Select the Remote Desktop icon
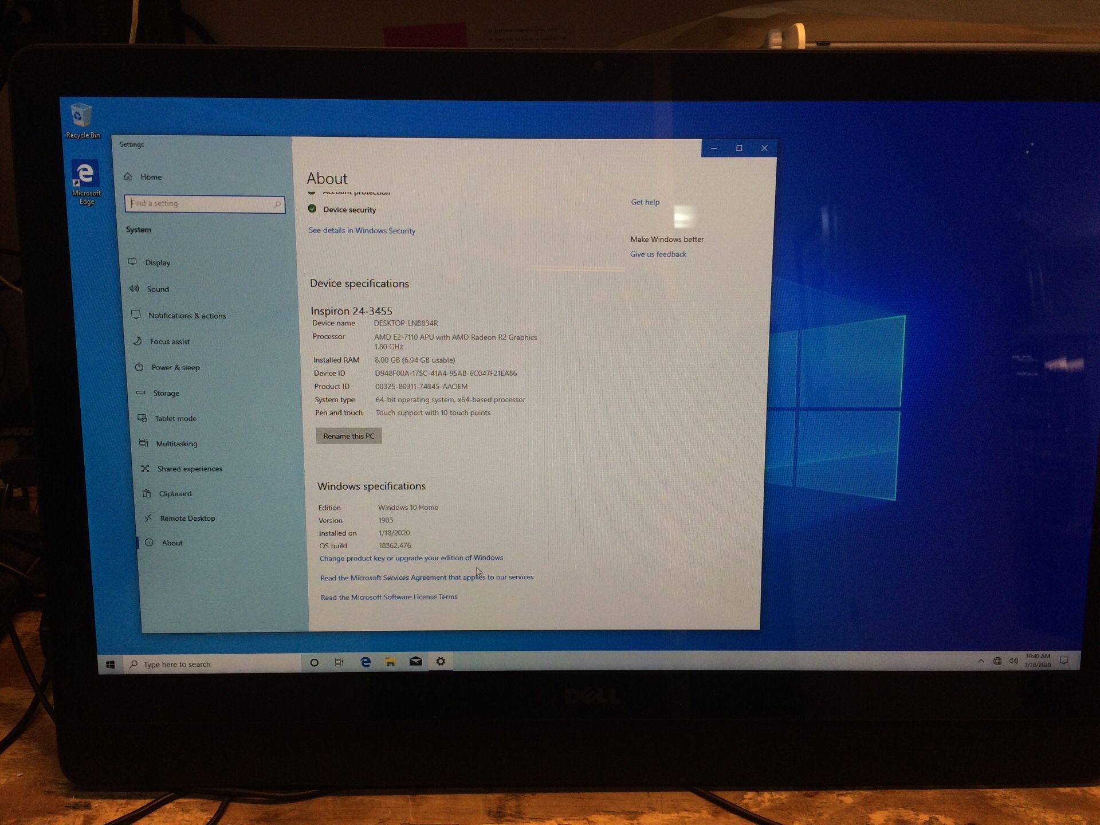 pos(148,517)
